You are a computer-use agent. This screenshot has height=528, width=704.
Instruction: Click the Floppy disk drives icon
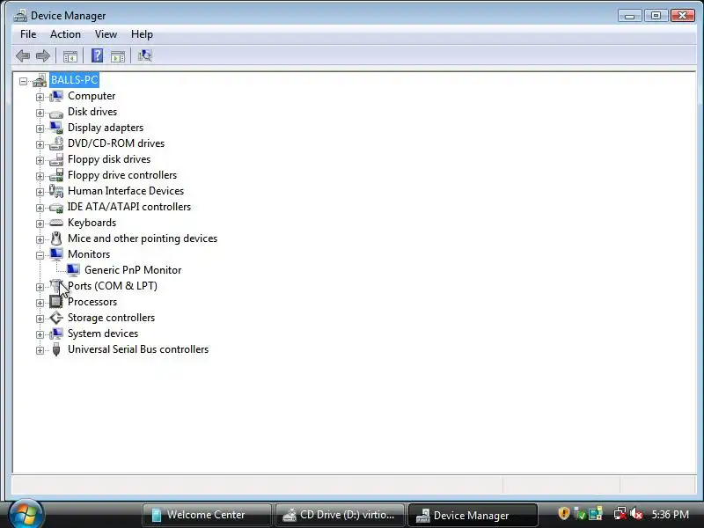click(x=56, y=159)
